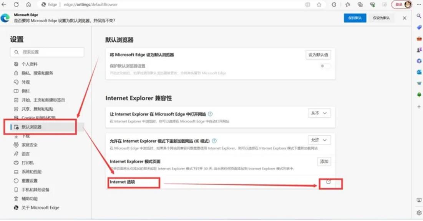This screenshot has width=423, height=221.
Task: Click the Internet Explorer 兼容性 heading
Action: [x=139, y=98]
